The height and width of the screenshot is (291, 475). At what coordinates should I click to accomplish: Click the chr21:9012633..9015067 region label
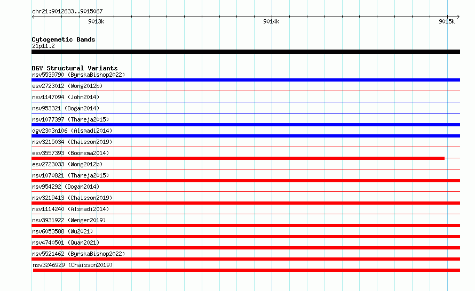[x=68, y=11]
